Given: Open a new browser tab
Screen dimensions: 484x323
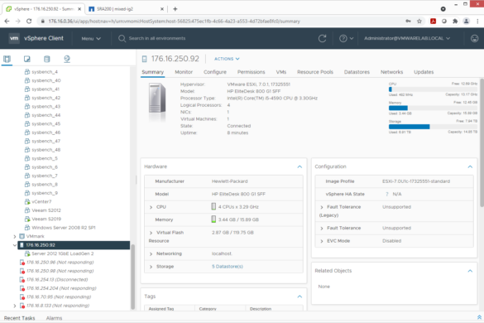Looking at the screenshot, I should coord(175,9).
